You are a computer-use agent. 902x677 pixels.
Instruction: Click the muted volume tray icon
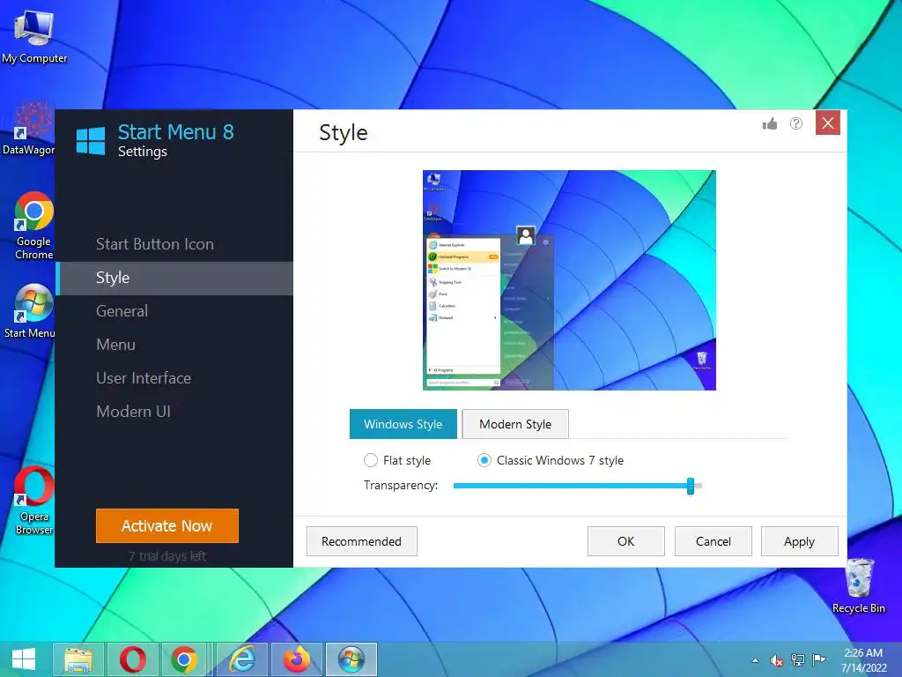(776, 660)
